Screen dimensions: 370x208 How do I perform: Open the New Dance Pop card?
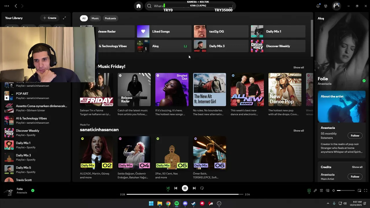(285, 95)
